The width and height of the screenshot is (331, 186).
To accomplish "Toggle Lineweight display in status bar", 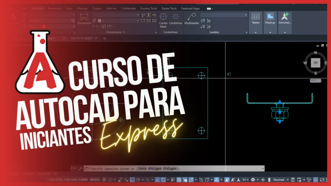I will (173, 180).
